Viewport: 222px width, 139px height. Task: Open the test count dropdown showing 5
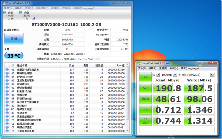156,75
